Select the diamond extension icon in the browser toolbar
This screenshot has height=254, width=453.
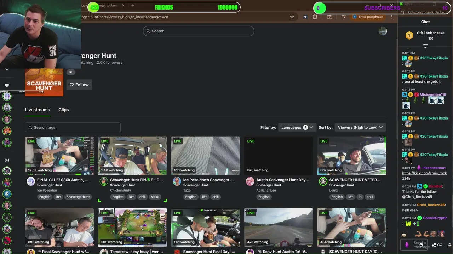pos(305,17)
